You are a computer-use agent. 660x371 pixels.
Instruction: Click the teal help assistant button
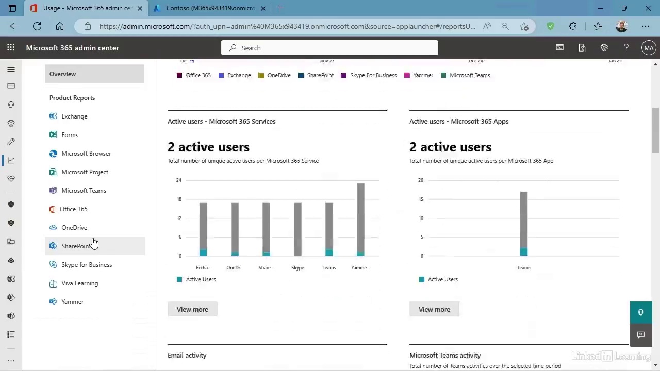[641, 312]
